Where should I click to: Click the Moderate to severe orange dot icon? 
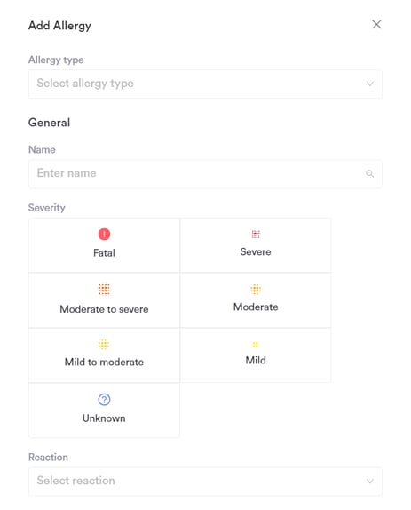pos(104,289)
